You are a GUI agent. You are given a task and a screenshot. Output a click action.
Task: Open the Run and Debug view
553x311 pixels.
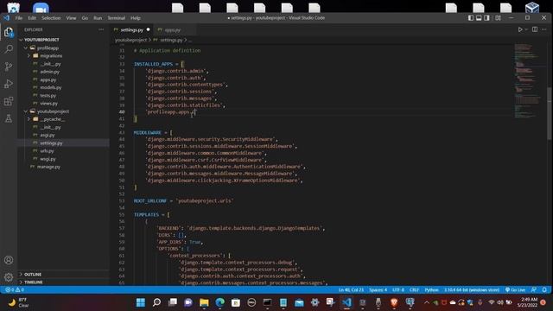tap(9, 84)
